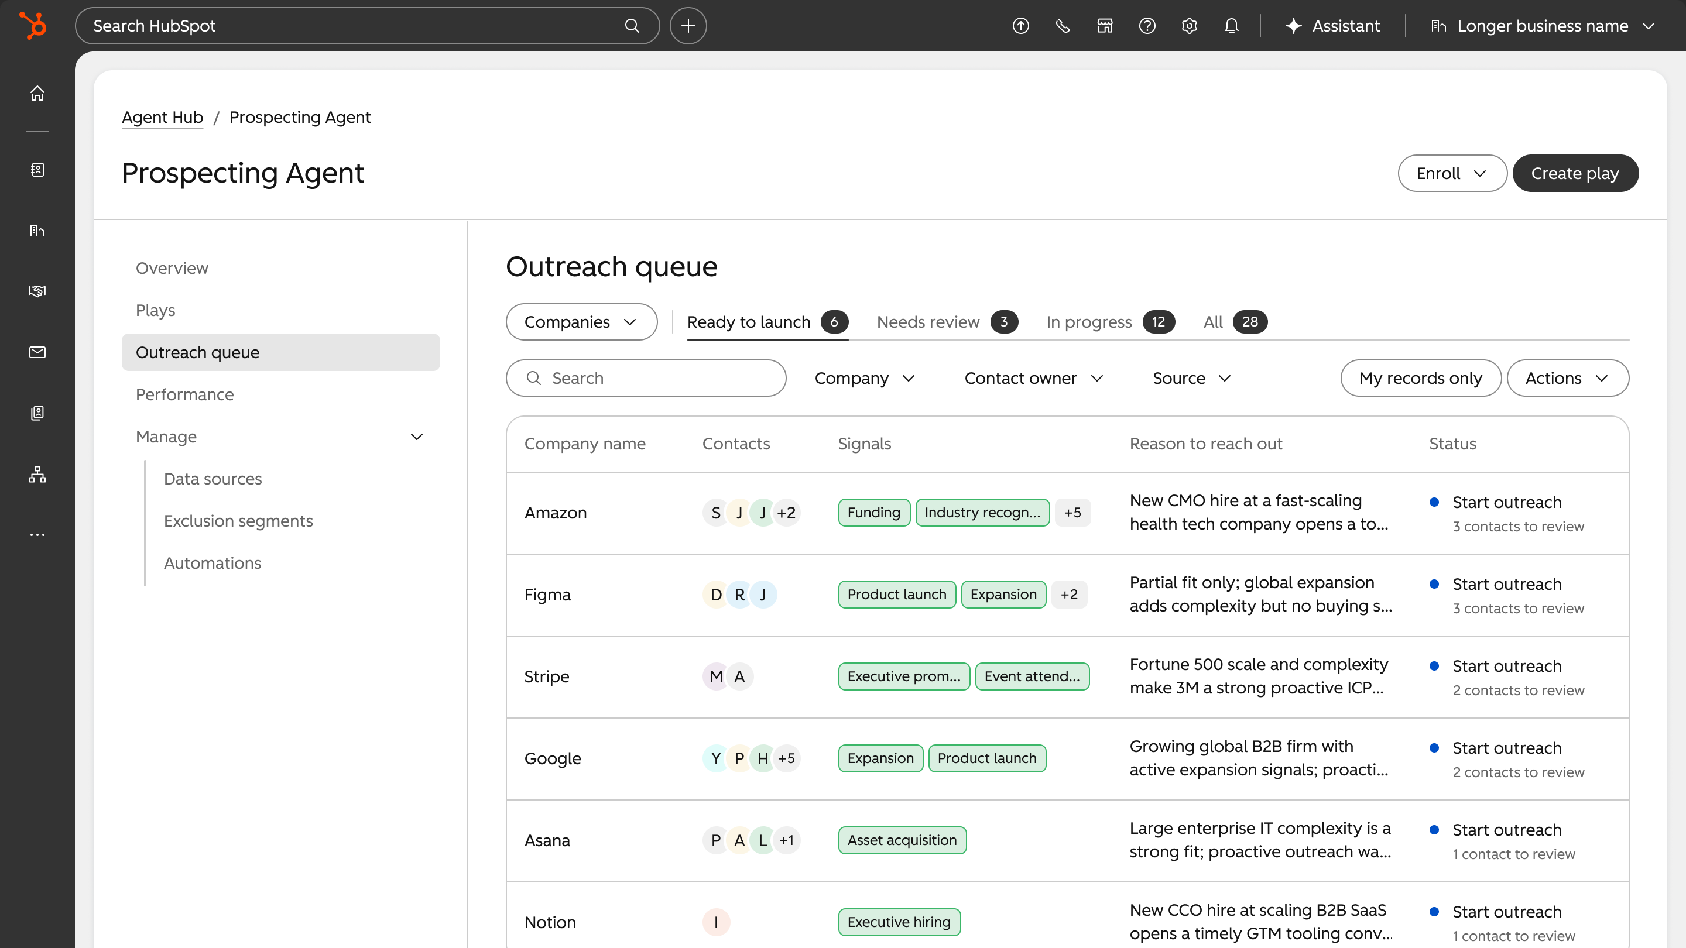Click the plus create button in top bar
Screen dimensions: 1686x948
[688, 26]
